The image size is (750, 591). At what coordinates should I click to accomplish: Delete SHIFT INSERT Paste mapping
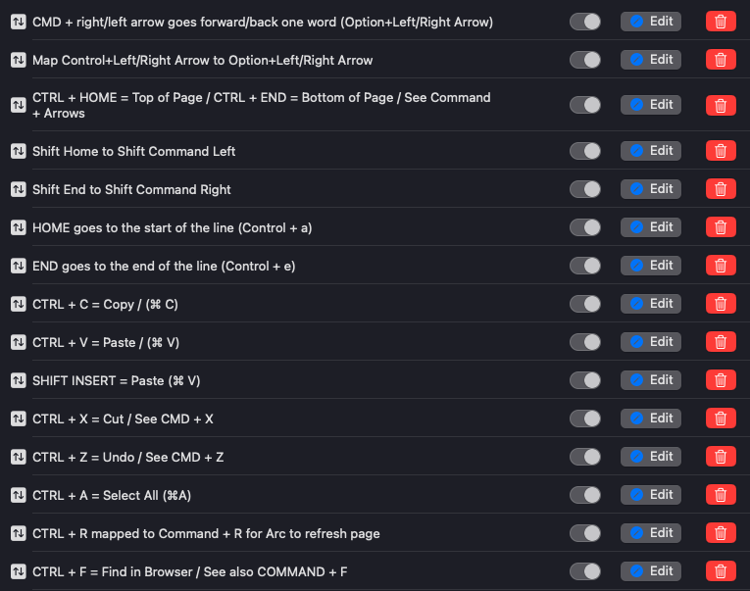click(x=721, y=380)
